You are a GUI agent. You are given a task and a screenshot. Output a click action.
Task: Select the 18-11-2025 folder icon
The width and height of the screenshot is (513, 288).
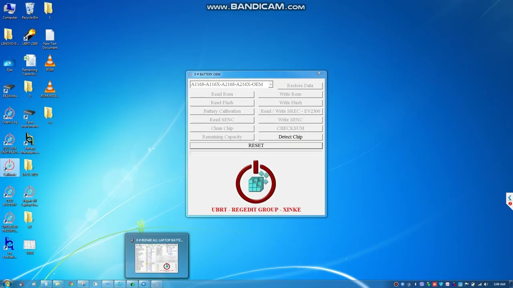(30, 168)
